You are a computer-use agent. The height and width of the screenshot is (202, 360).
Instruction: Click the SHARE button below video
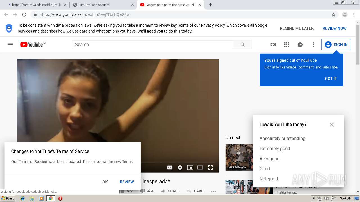[x=170, y=191]
